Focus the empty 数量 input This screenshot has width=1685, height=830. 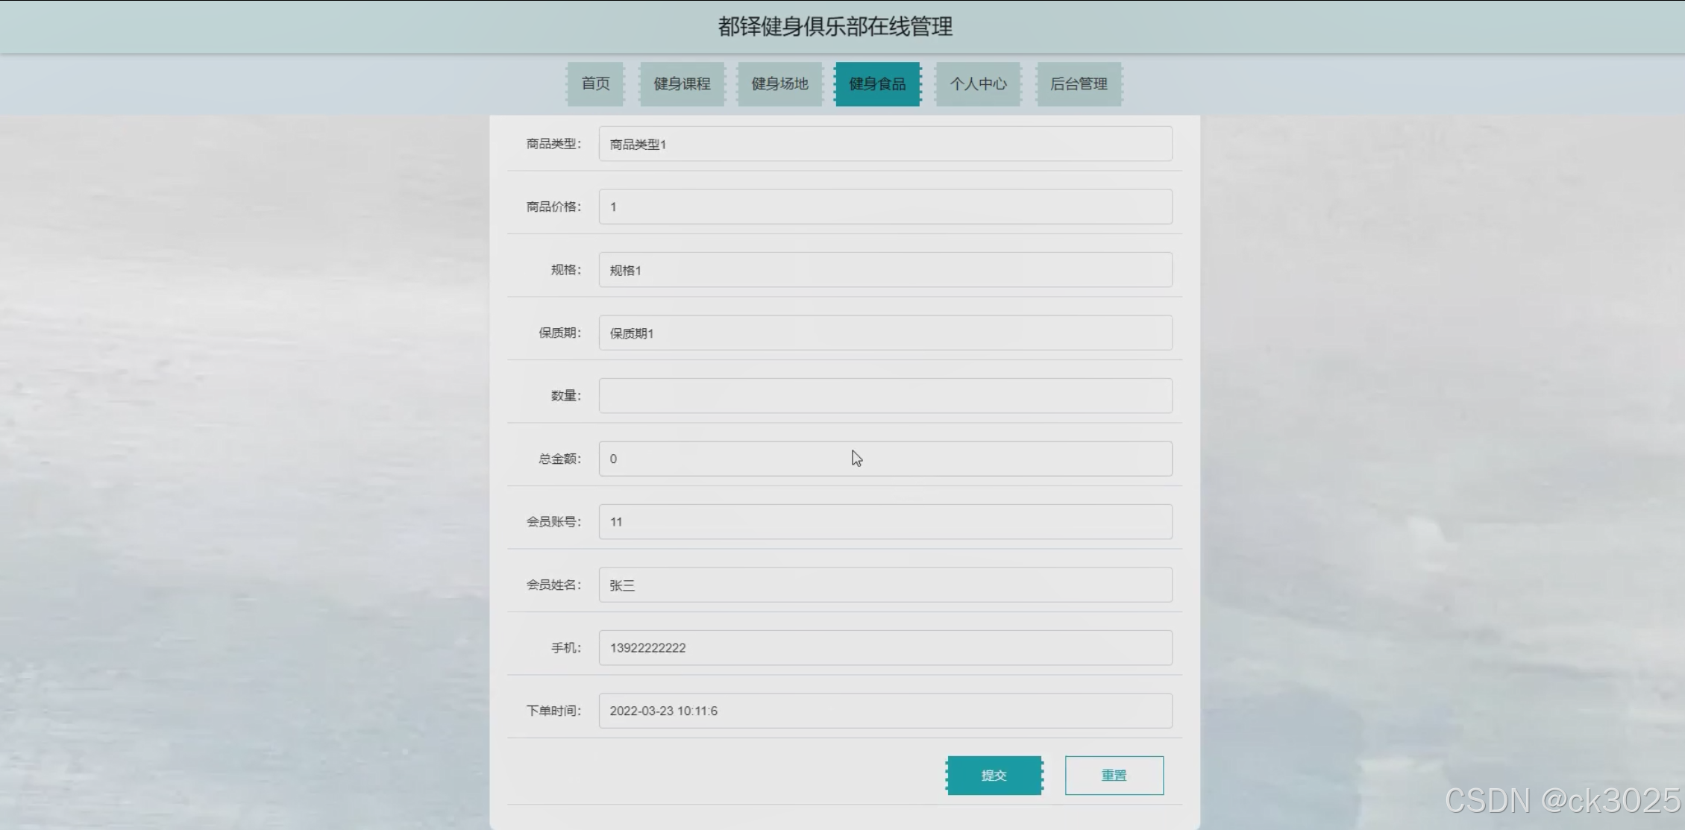(885, 396)
